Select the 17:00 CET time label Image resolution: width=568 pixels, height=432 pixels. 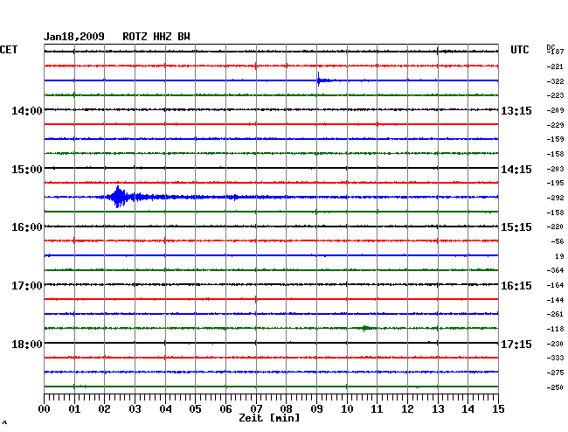pos(27,286)
